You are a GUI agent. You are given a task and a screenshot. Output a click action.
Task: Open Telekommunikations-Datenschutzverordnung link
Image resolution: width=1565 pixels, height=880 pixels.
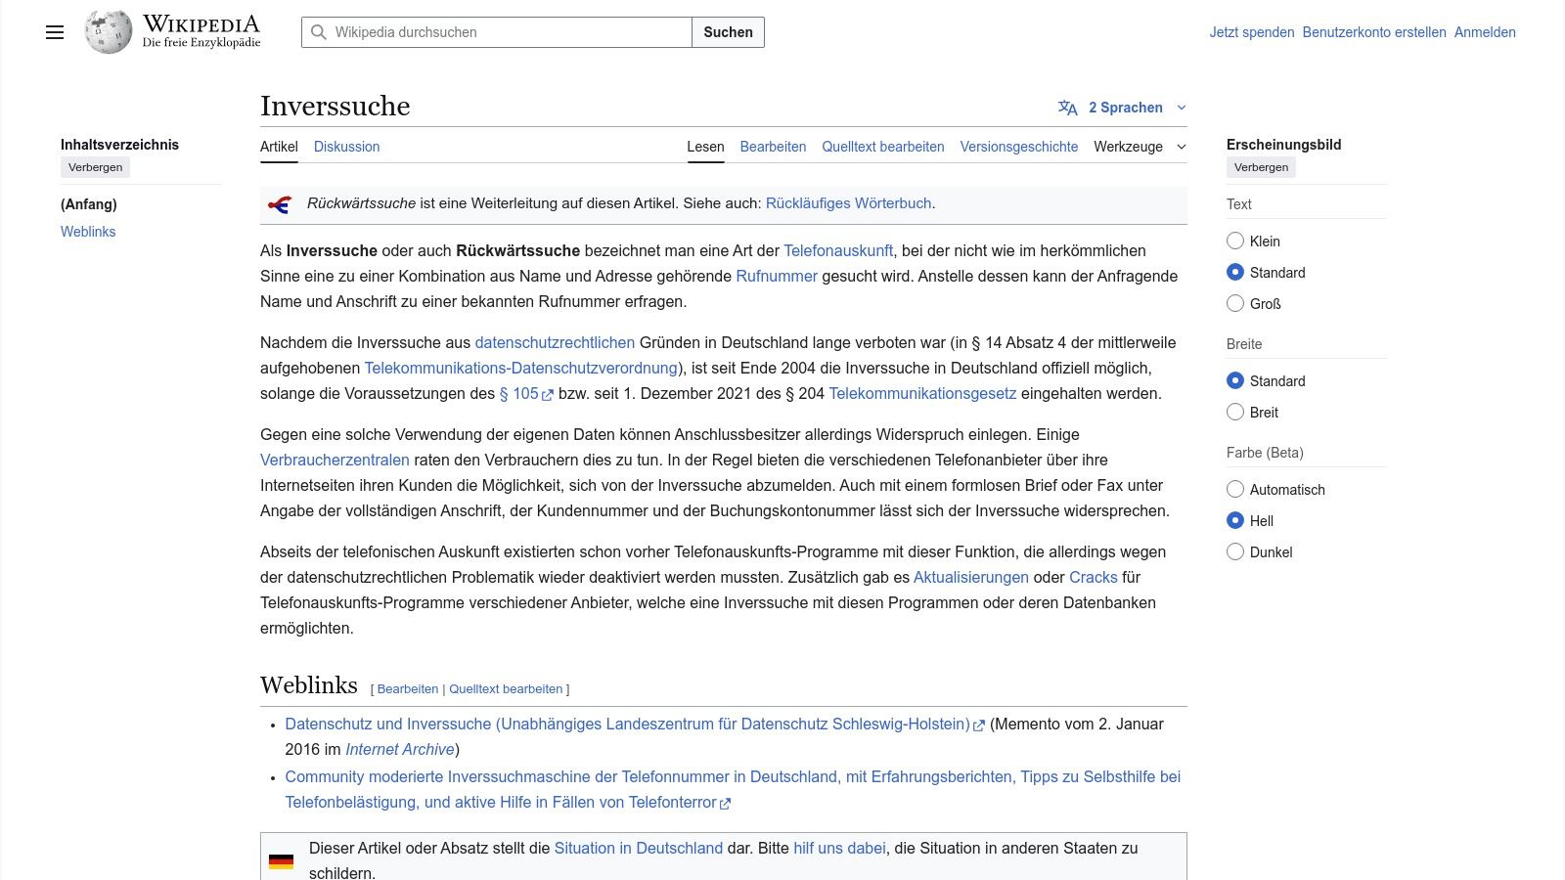520,368
